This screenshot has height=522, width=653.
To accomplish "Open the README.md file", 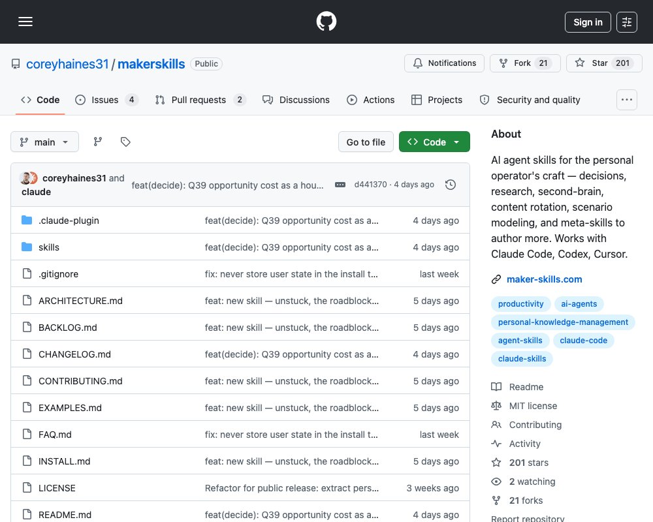I will pos(65,515).
